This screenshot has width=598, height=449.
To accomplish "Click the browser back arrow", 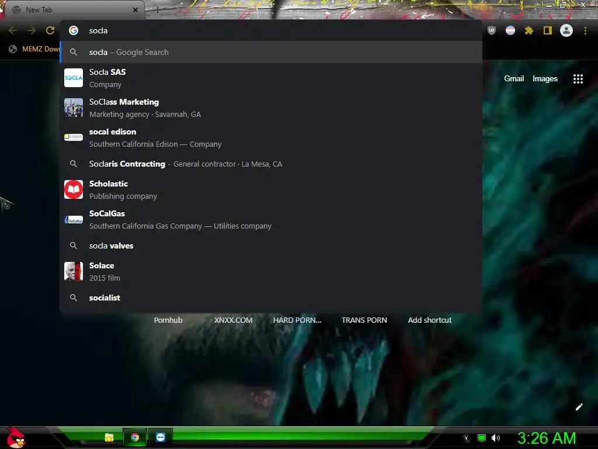I will click(x=13, y=30).
